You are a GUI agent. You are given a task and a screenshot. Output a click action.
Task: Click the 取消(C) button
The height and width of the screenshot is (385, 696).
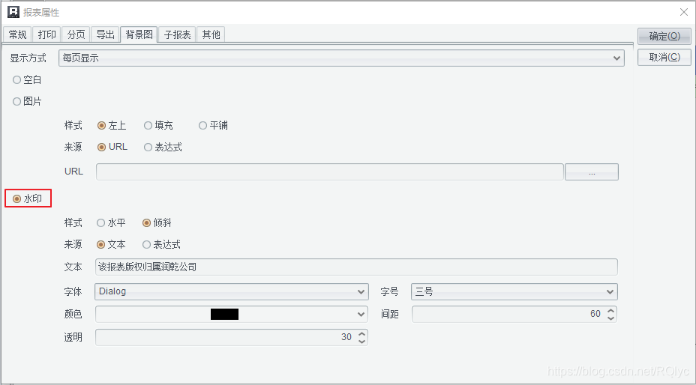coord(664,57)
